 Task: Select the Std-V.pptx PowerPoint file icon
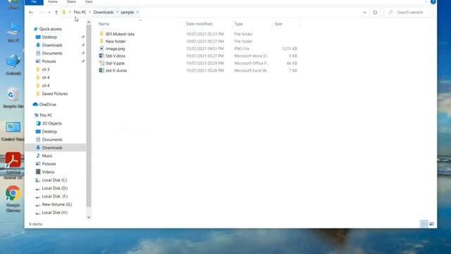pos(101,63)
